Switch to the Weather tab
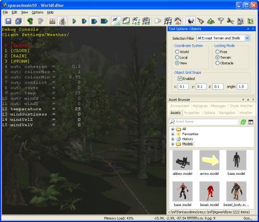 [246, 113]
